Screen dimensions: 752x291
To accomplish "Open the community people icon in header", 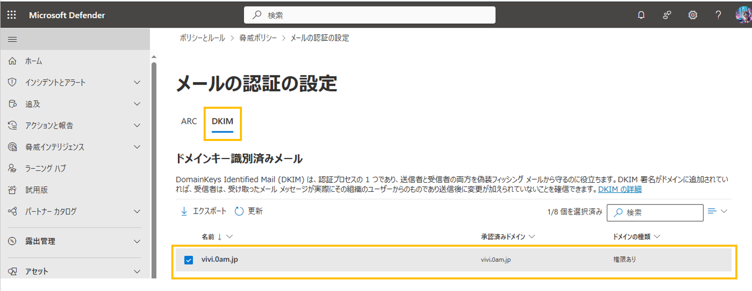I will [x=667, y=15].
